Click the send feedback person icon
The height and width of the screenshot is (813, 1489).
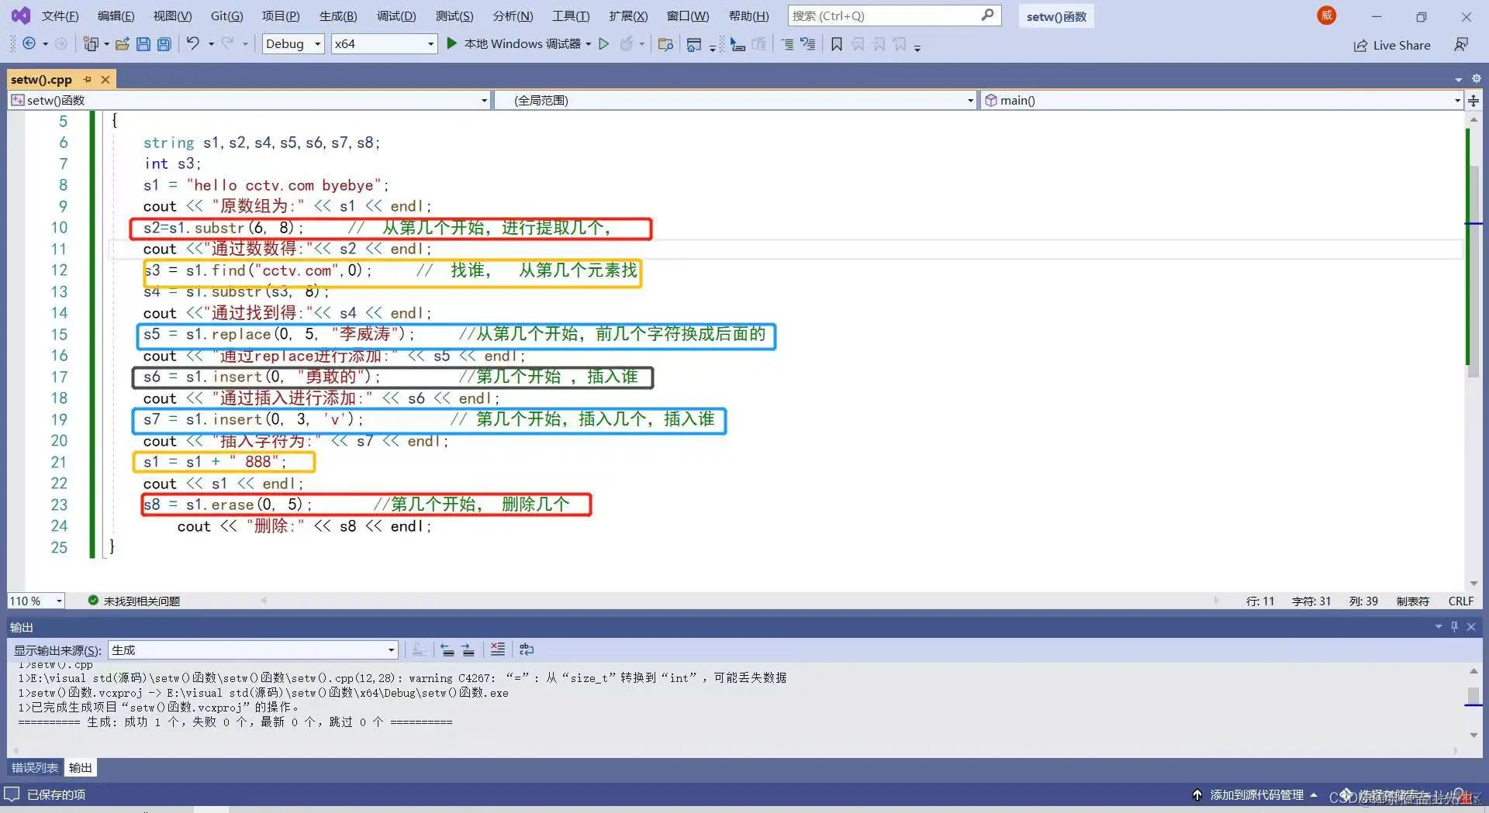[x=1461, y=45]
